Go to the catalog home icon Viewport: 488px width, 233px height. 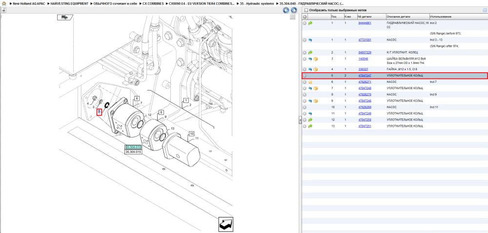(4, 4)
